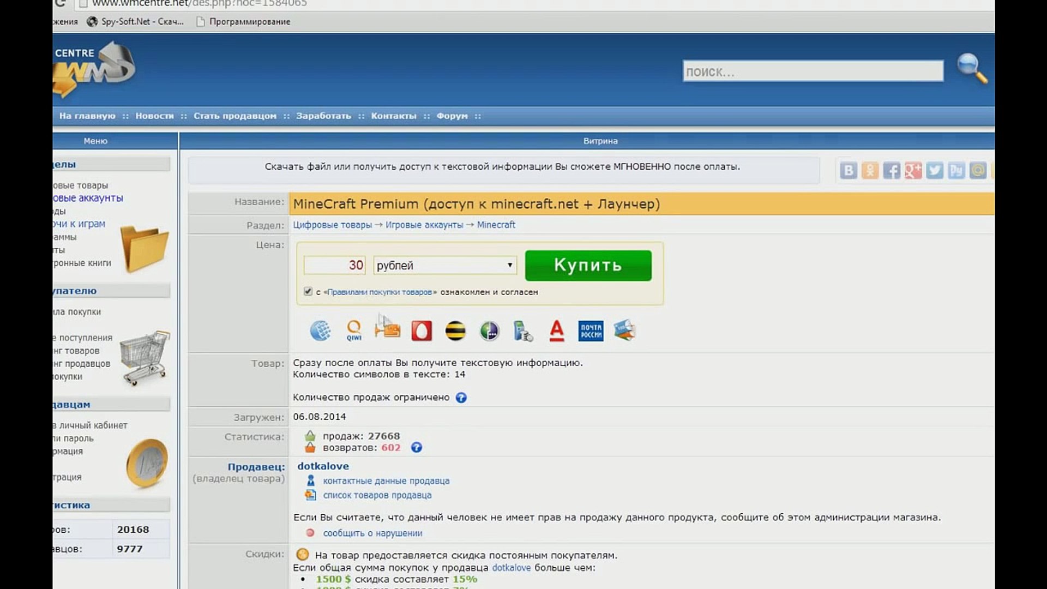The width and height of the screenshot is (1047, 589).
Task: Click into the поиск search field
Action: point(813,71)
